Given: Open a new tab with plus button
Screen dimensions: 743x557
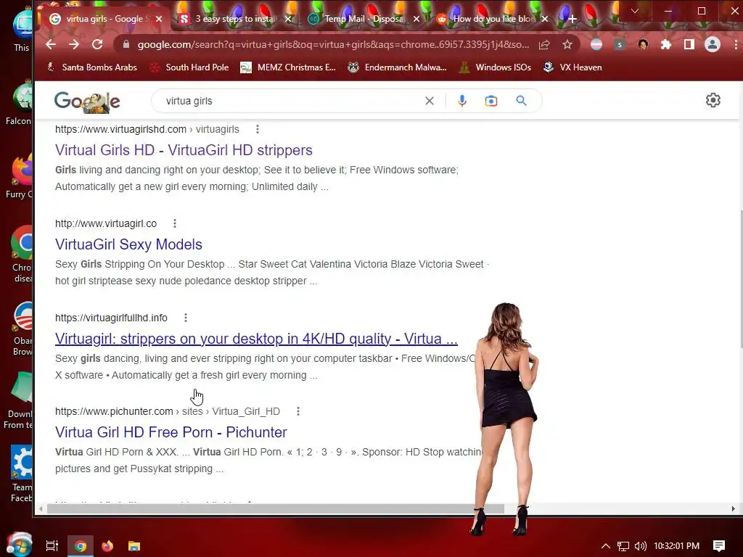Looking at the screenshot, I should pos(572,19).
